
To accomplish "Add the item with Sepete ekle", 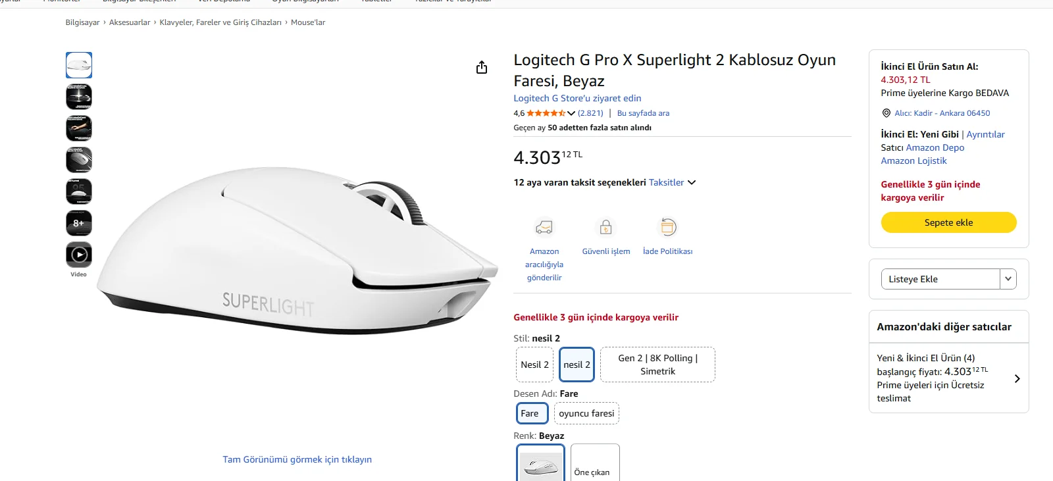I will (x=948, y=222).
